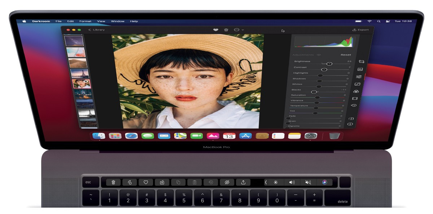Open Safari from the Dock
This screenshot has height=214, width=433.
tap(131, 136)
